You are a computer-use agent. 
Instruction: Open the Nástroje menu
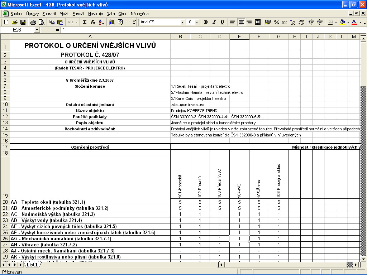[95, 14]
